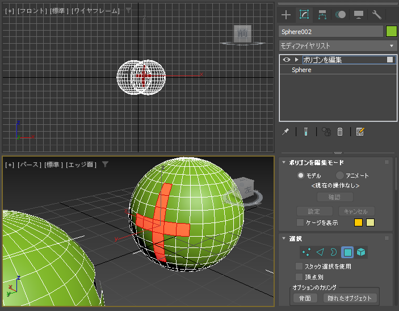Select Edge sub-object level icon
This screenshot has width=399, height=311.
[x=320, y=252]
